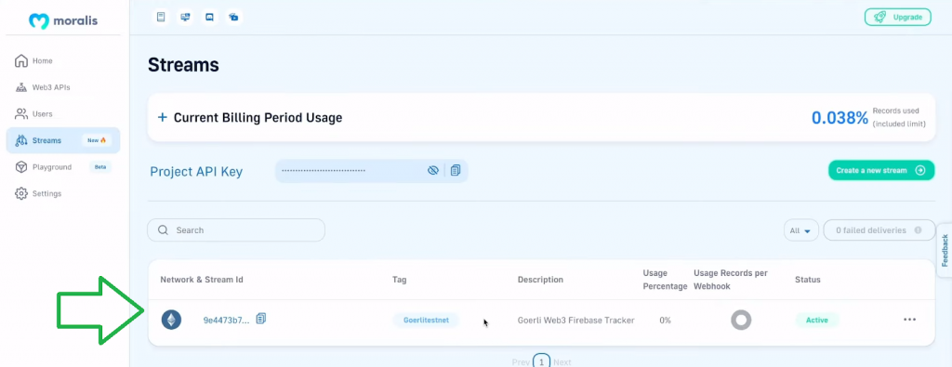
Task: Open the Feedback side tab
Action: (945, 250)
